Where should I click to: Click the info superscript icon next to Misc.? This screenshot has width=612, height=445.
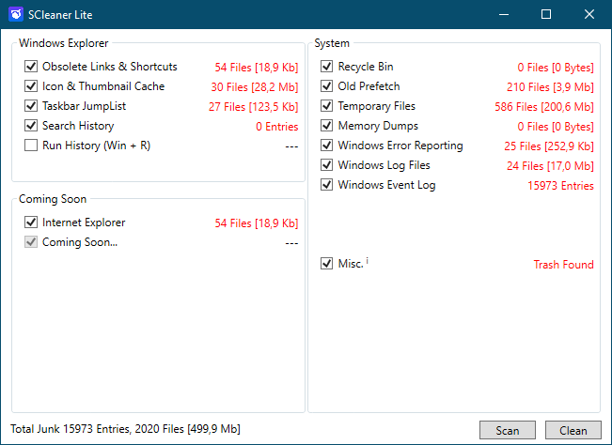(x=368, y=261)
